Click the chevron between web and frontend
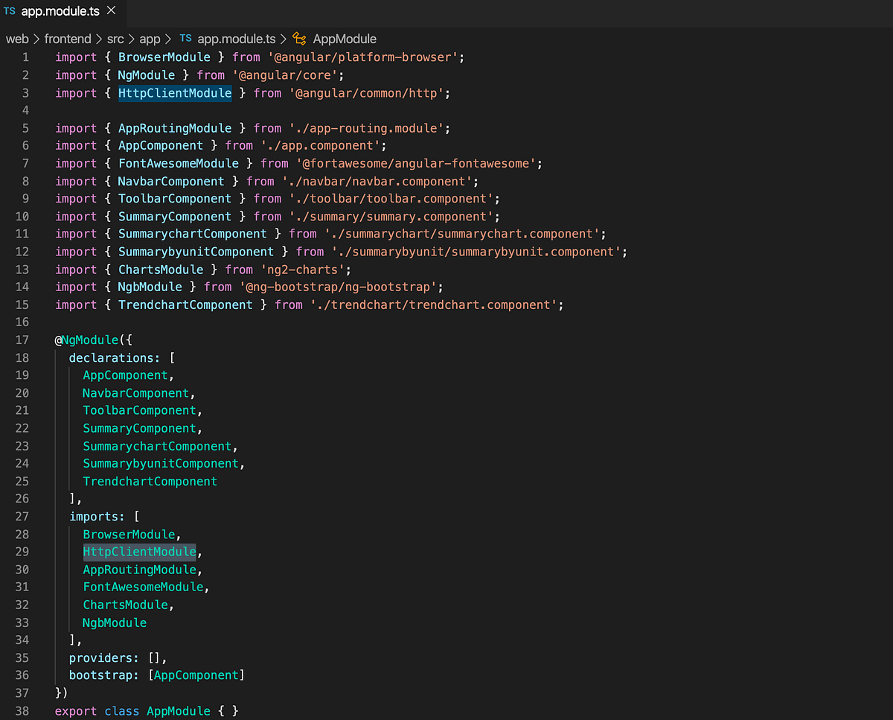 (36, 38)
